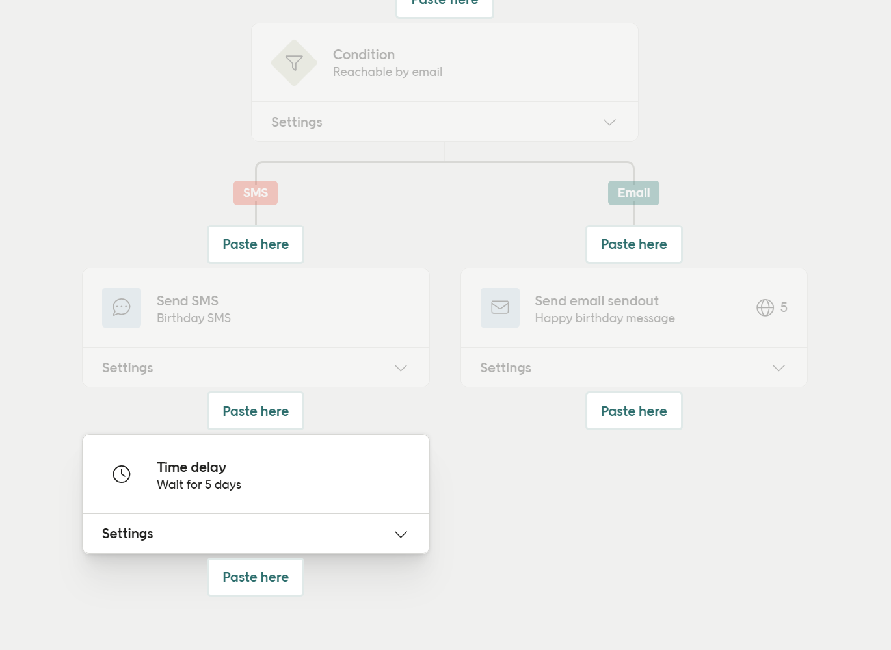
Task: Paste here between Send SMS and Time delay
Action: point(256,411)
